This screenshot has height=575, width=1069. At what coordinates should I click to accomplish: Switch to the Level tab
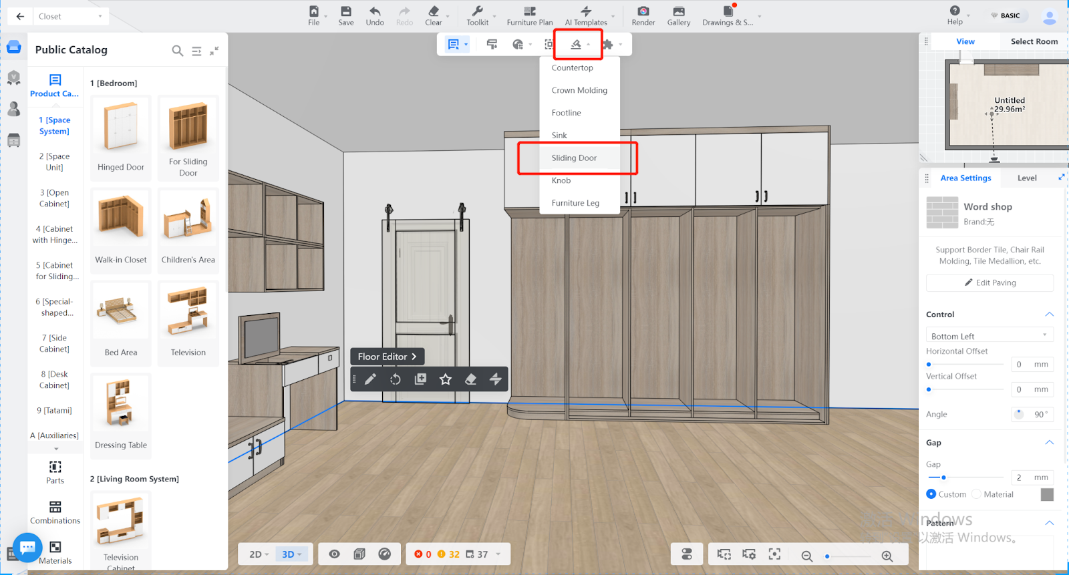pyautogui.click(x=1027, y=178)
